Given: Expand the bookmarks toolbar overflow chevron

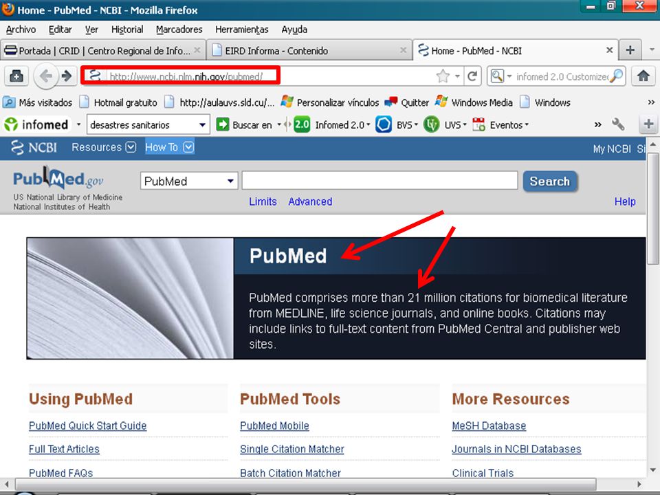Looking at the screenshot, I should tap(651, 102).
